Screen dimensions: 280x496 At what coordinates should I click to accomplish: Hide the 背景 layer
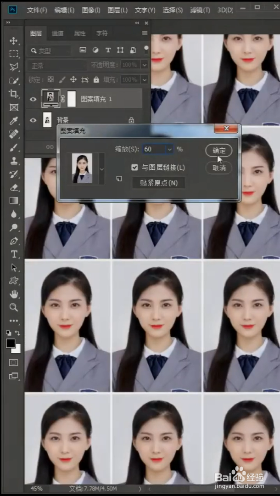tap(33, 120)
